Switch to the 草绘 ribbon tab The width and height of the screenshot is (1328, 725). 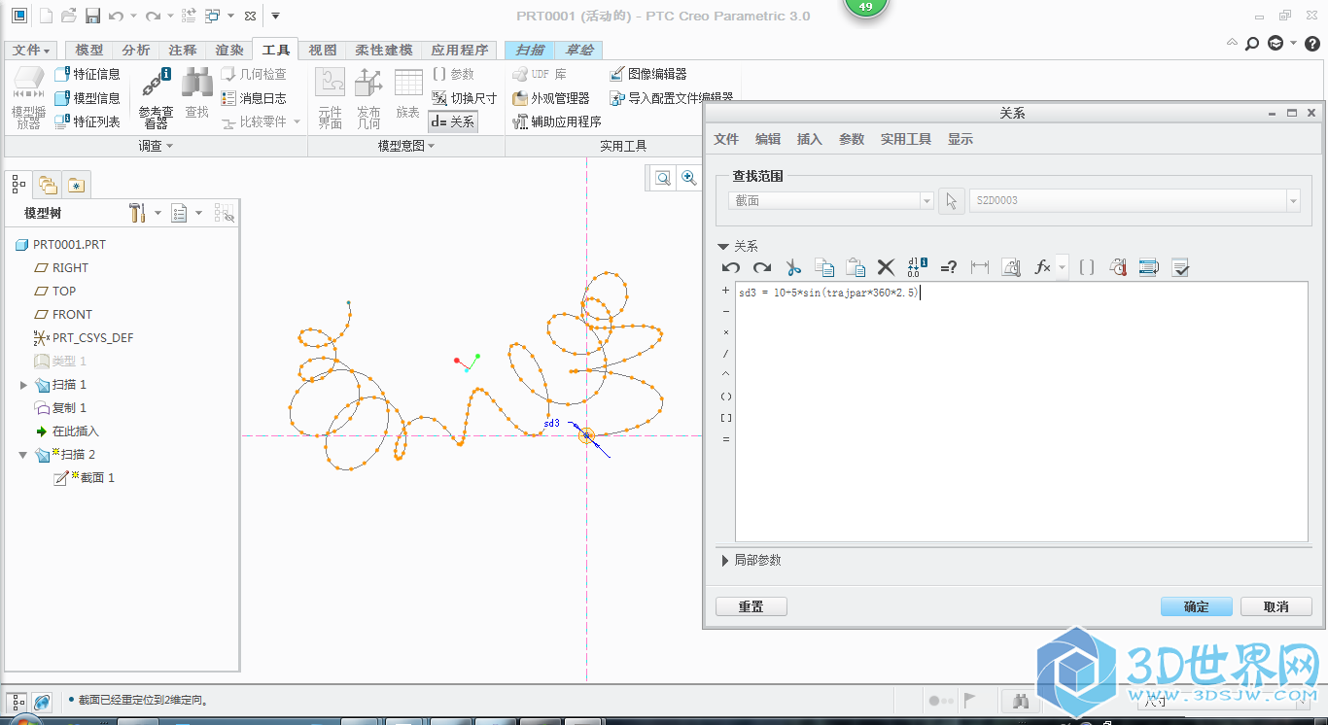click(x=579, y=51)
